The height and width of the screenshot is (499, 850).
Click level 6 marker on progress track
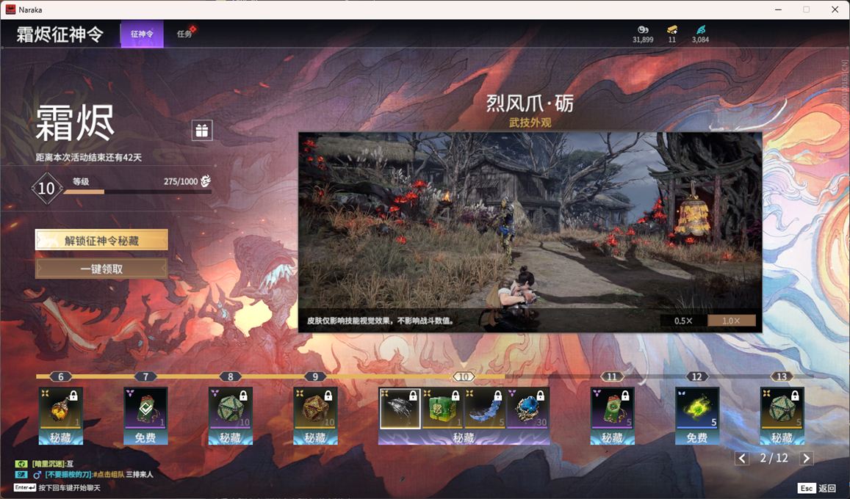click(61, 376)
